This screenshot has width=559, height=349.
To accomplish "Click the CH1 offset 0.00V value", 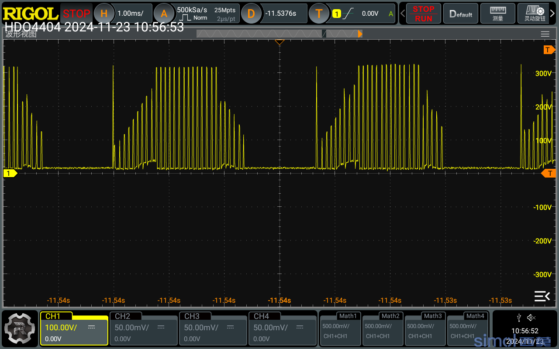I will point(53,339).
